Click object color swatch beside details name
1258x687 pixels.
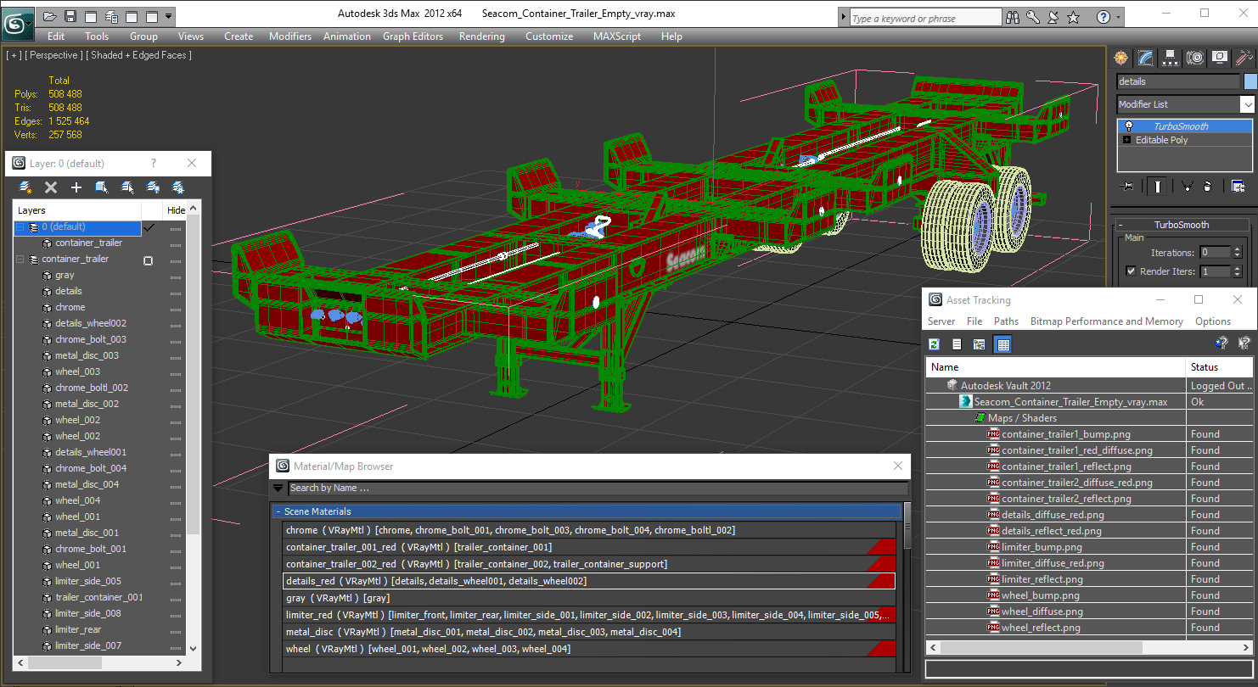point(1250,81)
